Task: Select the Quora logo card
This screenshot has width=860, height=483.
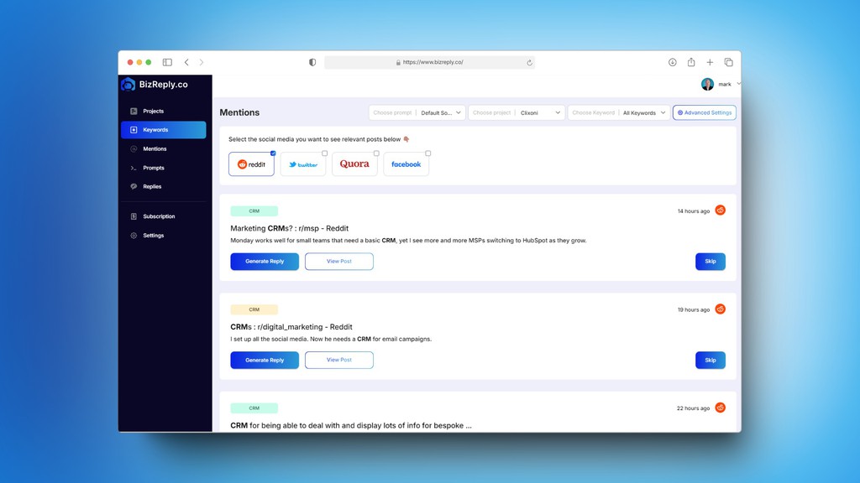Action: coord(354,164)
